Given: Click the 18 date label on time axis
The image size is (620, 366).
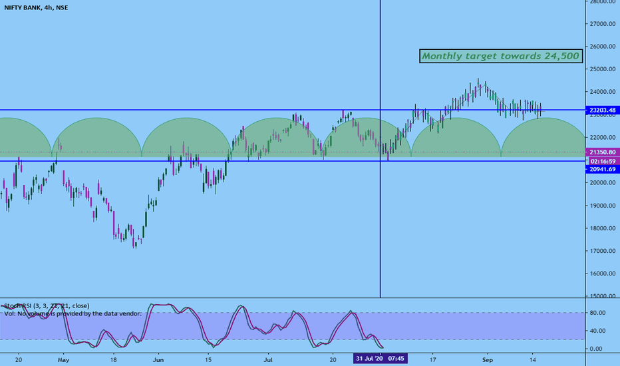Looking at the screenshot, I should coord(114,359).
